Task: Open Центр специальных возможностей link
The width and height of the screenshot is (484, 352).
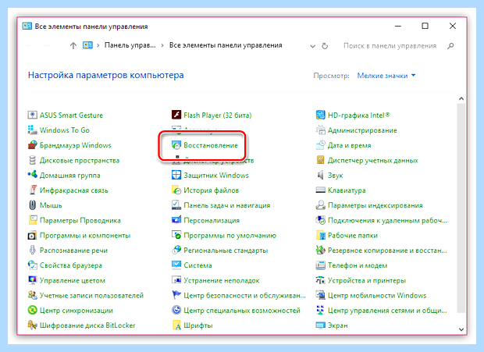Action: point(242,311)
